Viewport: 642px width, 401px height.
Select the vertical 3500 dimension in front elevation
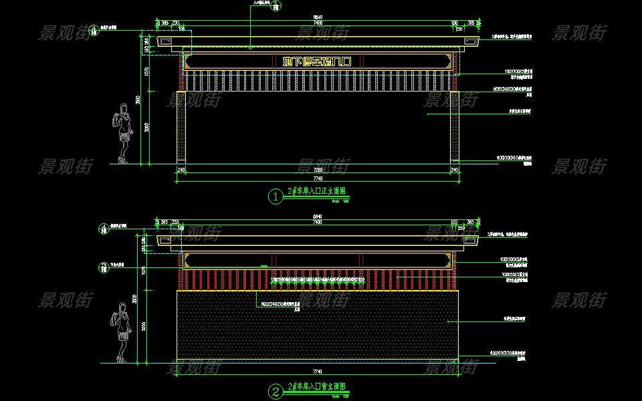(138, 99)
